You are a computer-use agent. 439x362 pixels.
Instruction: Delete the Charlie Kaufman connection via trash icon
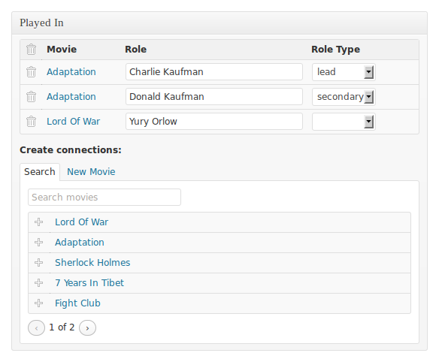click(31, 72)
